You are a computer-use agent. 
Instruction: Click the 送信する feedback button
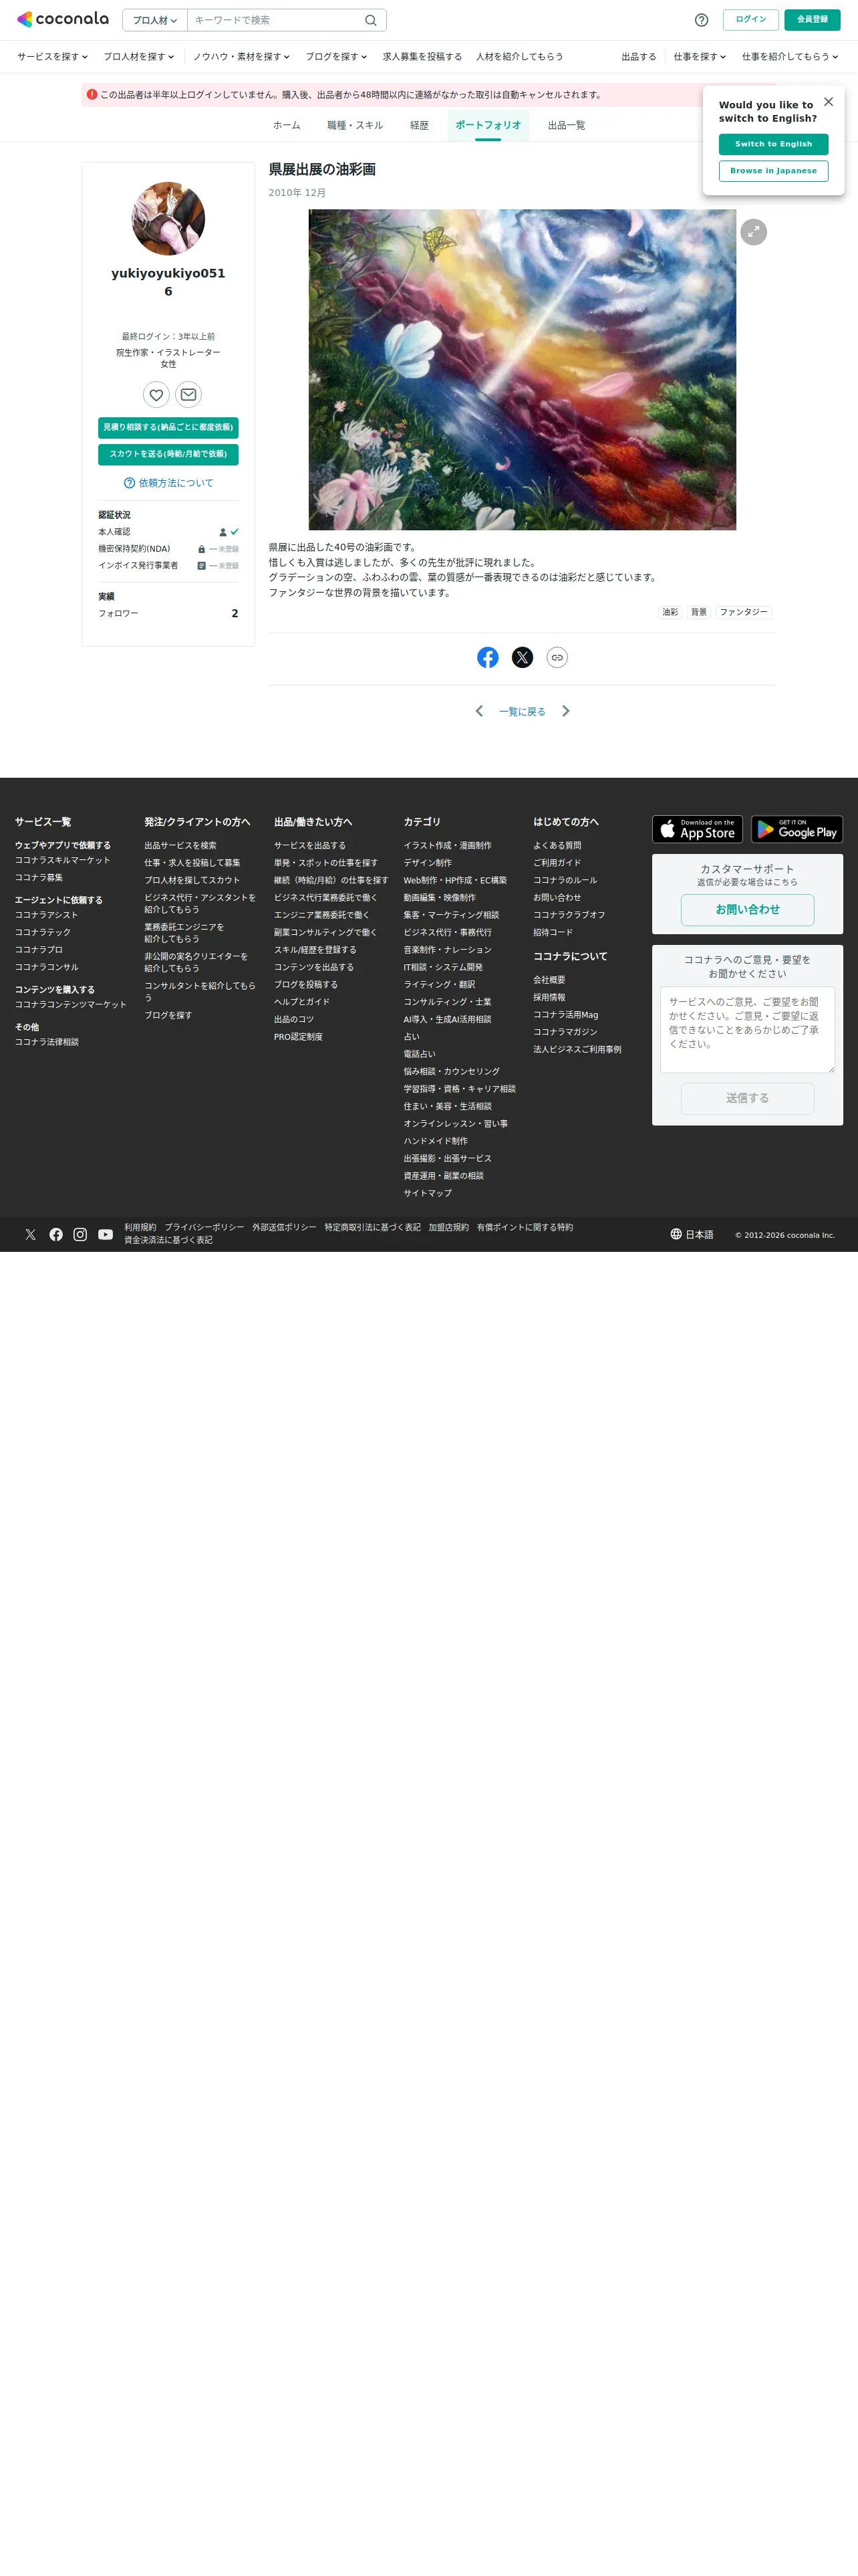747,1098
